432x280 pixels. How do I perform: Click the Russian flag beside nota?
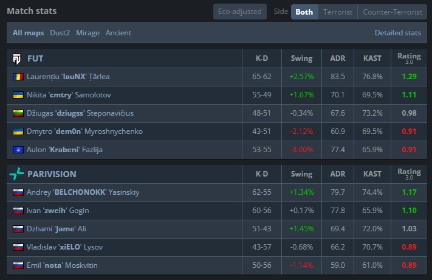(18, 265)
